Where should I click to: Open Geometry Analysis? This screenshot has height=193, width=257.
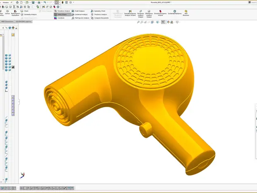(29, 15)
